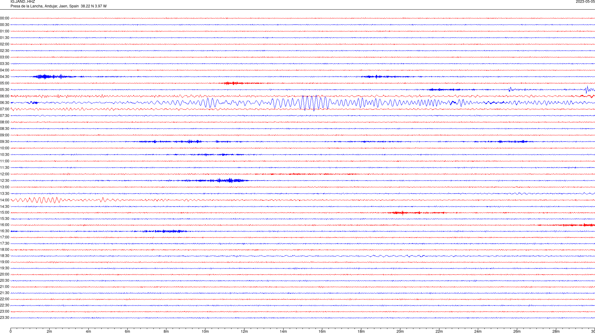Viewport: 595px width, 334px height.
Task: Click the 6m tick on the time axis
Action: click(127, 332)
